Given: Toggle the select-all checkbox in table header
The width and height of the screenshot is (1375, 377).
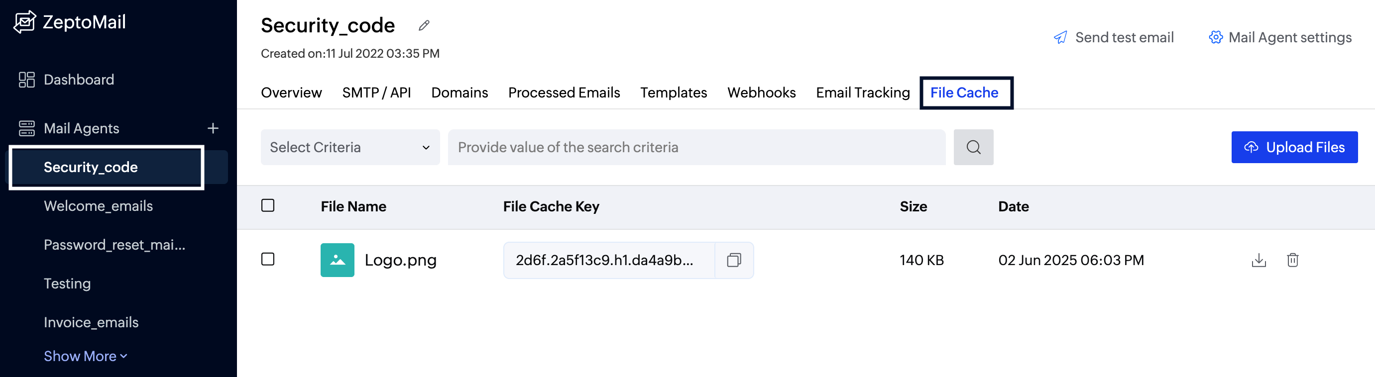Looking at the screenshot, I should pyautogui.click(x=268, y=206).
